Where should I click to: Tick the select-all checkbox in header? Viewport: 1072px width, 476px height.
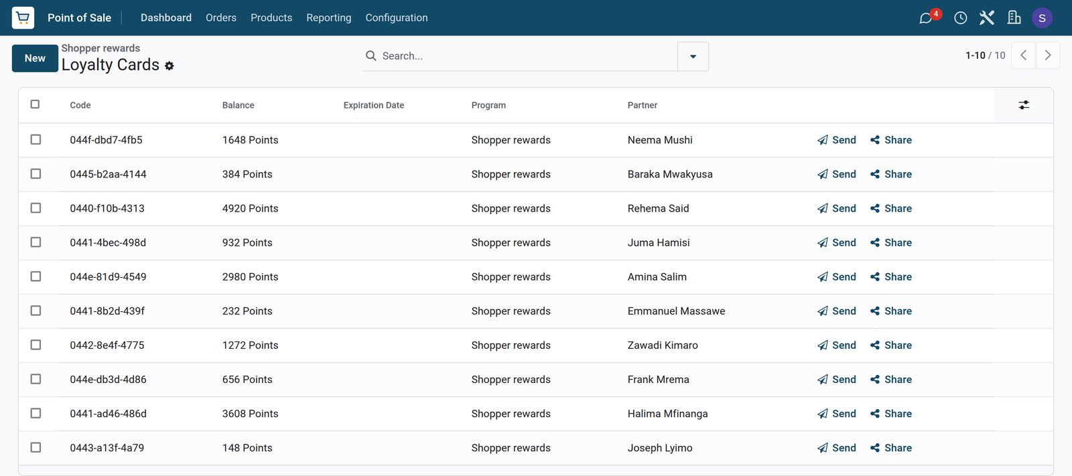(36, 104)
